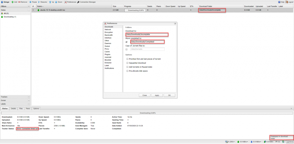
Task: Click the Remove torrent toolbar button
Action: tap(23, 2)
